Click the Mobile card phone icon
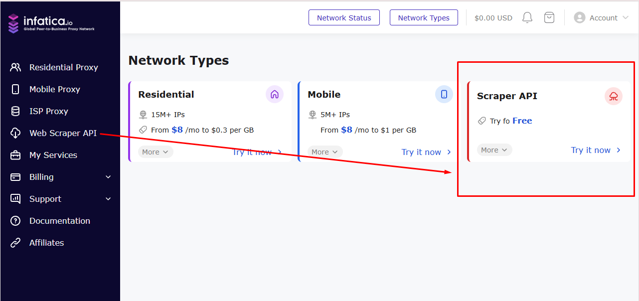The height and width of the screenshot is (301, 639). tap(444, 94)
